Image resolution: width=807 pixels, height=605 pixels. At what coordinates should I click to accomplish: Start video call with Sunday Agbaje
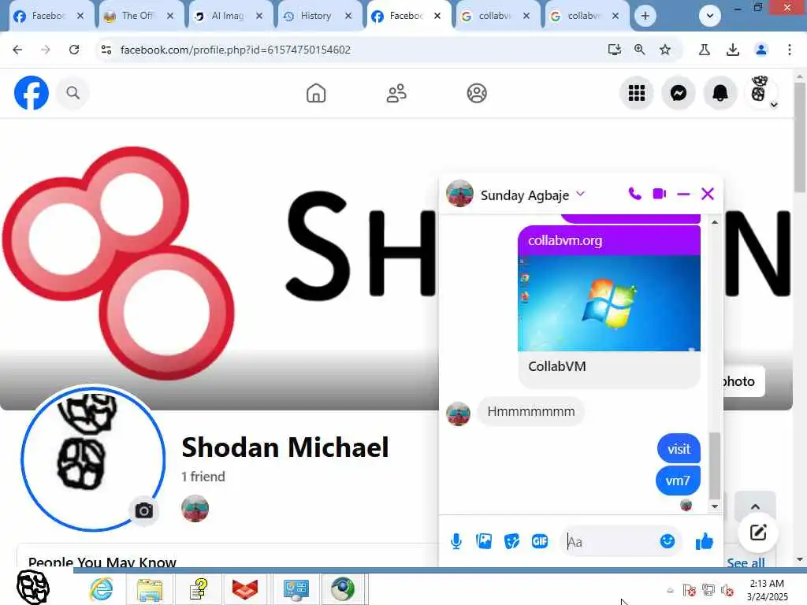pos(660,194)
